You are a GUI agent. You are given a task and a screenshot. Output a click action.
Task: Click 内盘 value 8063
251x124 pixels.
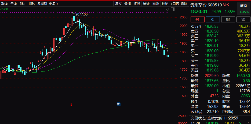(x=245, y=96)
